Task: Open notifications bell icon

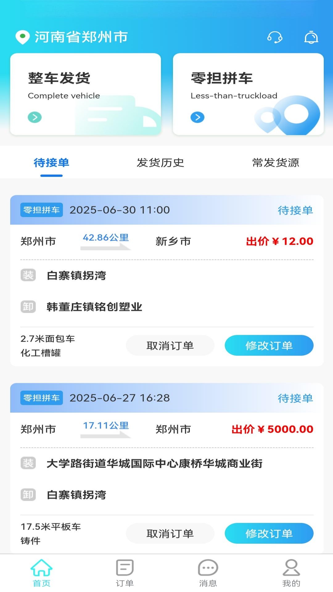Action: pos(311,37)
